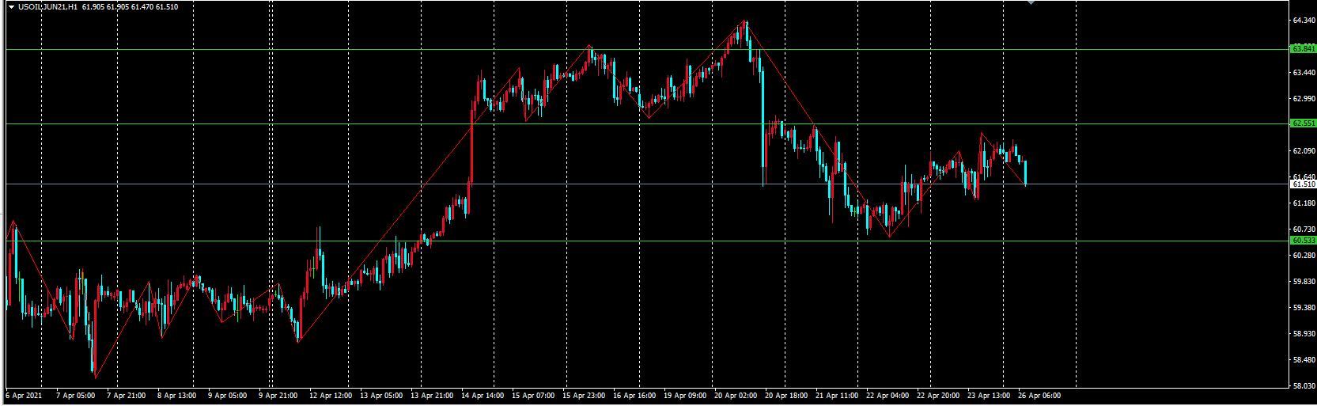Click the green 62.551 price level label
The height and width of the screenshot is (406, 1317).
click(1303, 123)
